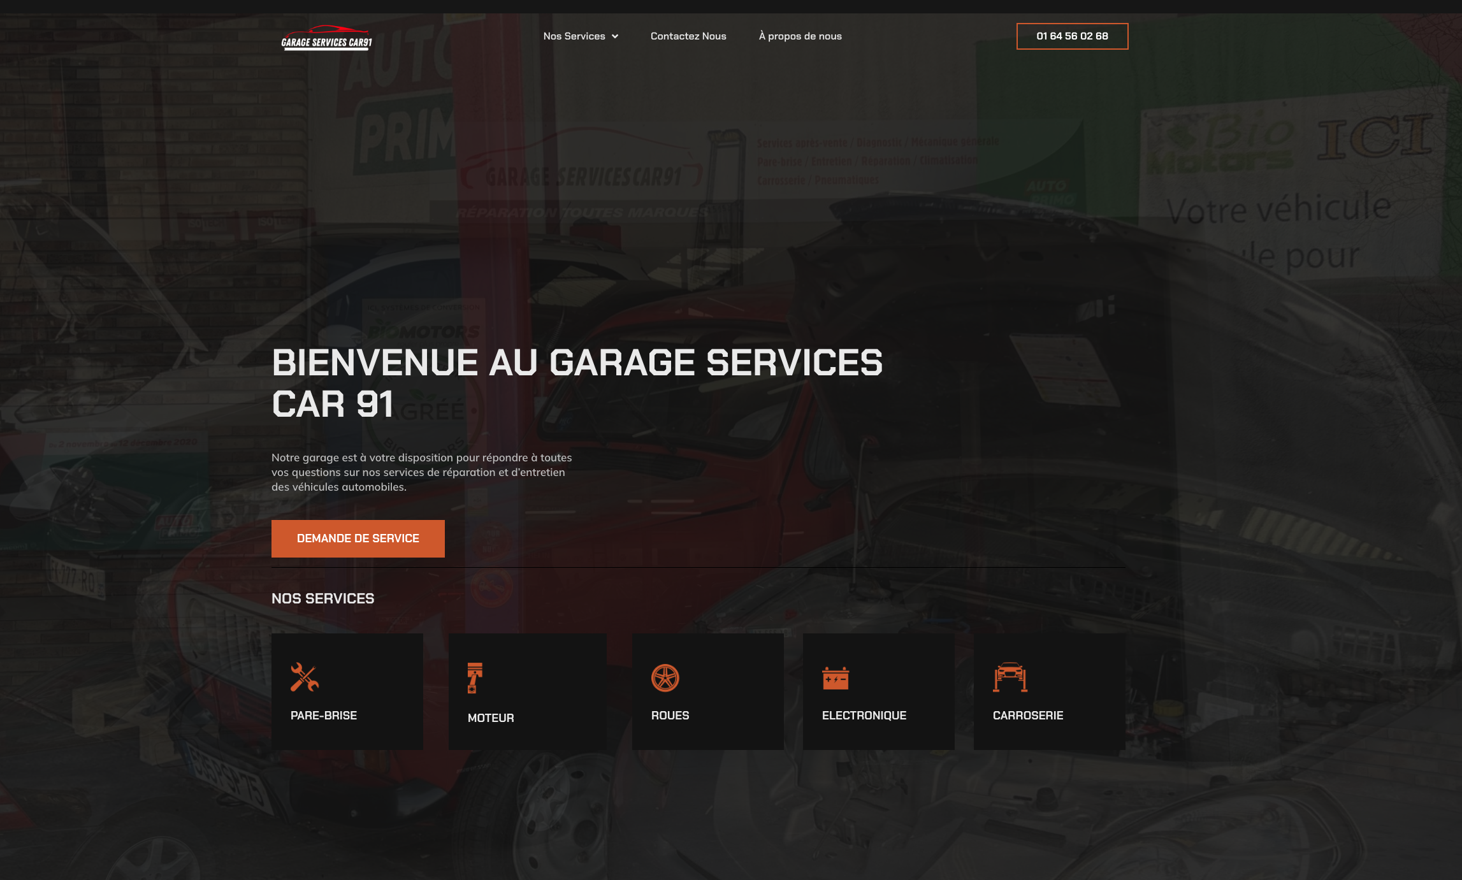Open the MOTEUR service label
The height and width of the screenshot is (880, 1462).
pyautogui.click(x=490, y=718)
